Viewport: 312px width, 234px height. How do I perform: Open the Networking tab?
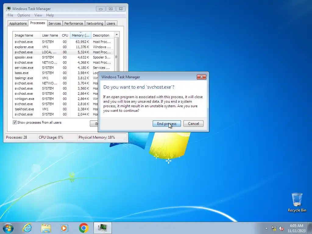click(x=95, y=23)
